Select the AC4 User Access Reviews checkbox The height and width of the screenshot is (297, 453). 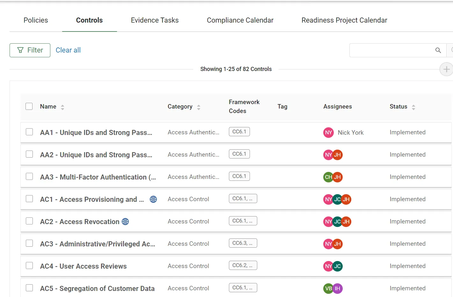29,265
